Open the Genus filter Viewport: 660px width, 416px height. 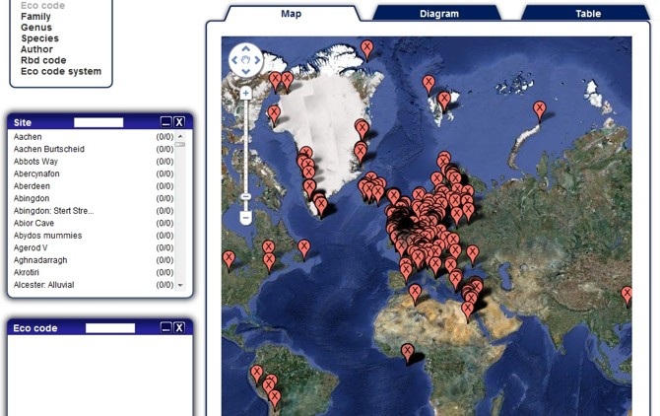pyautogui.click(x=36, y=28)
